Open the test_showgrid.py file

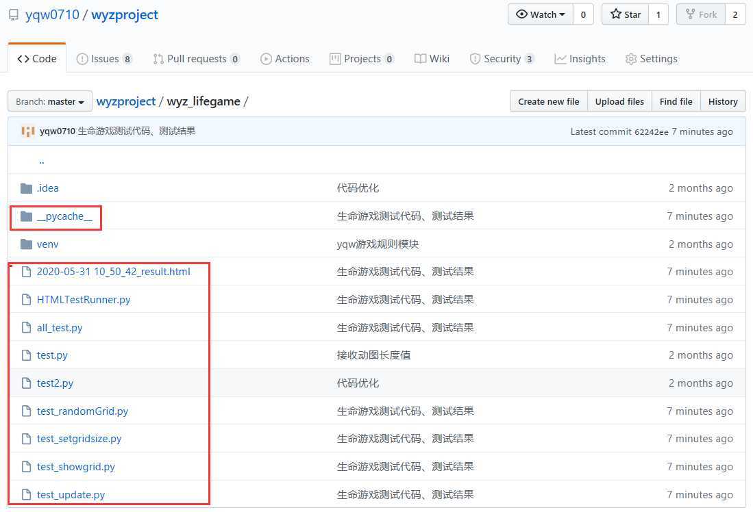[x=76, y=467]
